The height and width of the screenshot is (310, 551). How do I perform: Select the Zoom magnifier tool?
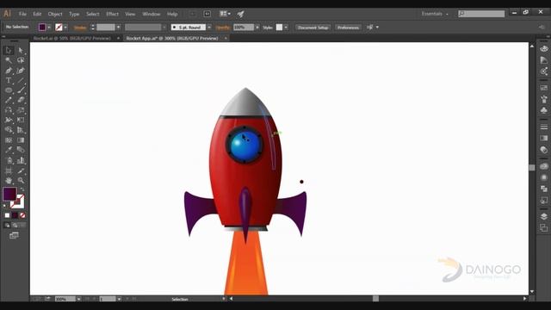point(21,180)
